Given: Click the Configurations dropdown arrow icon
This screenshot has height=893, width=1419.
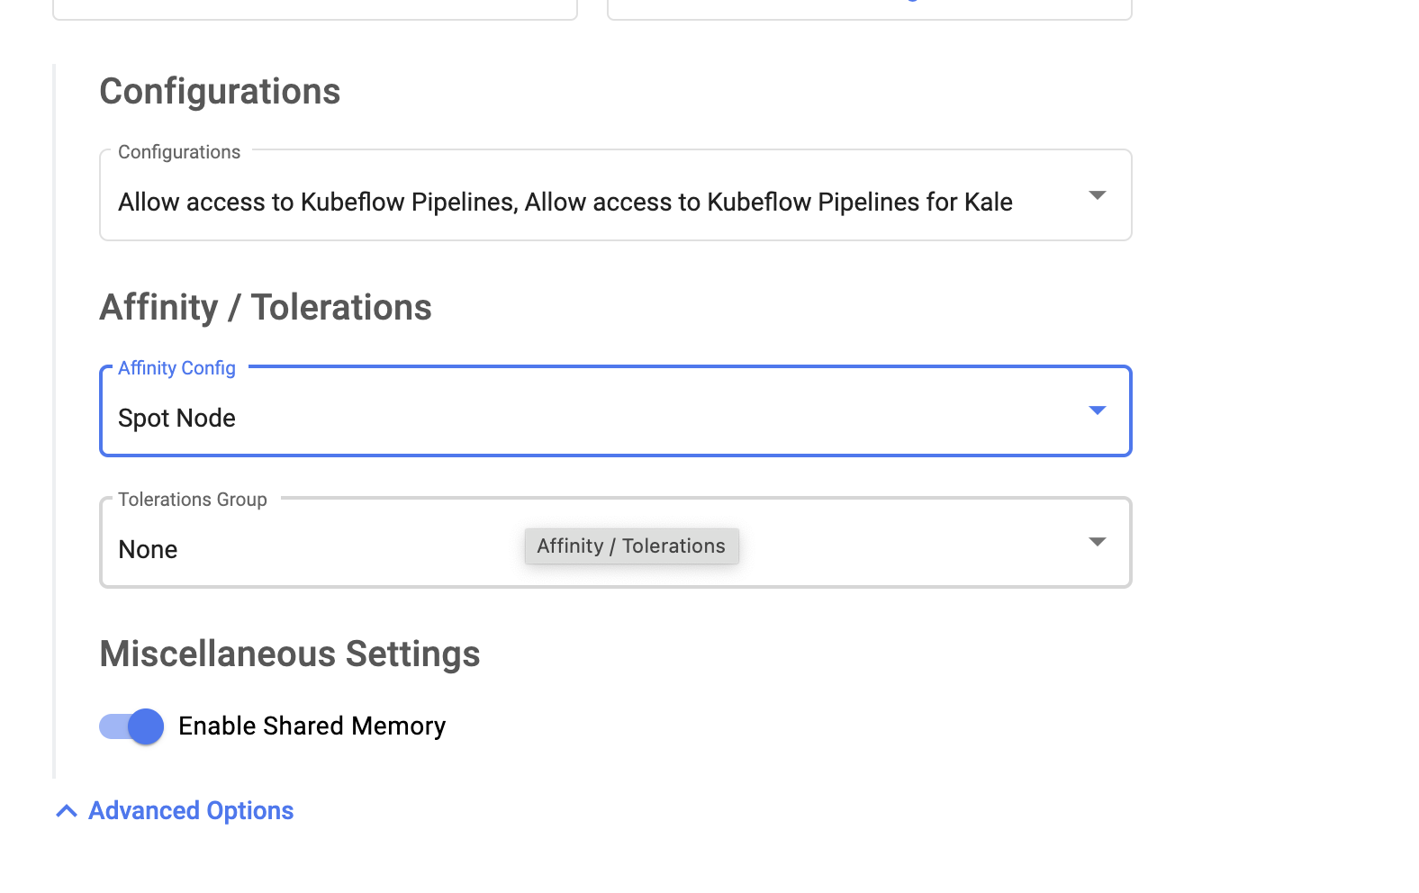Looking at the screenshot, I should point(1097,195).
